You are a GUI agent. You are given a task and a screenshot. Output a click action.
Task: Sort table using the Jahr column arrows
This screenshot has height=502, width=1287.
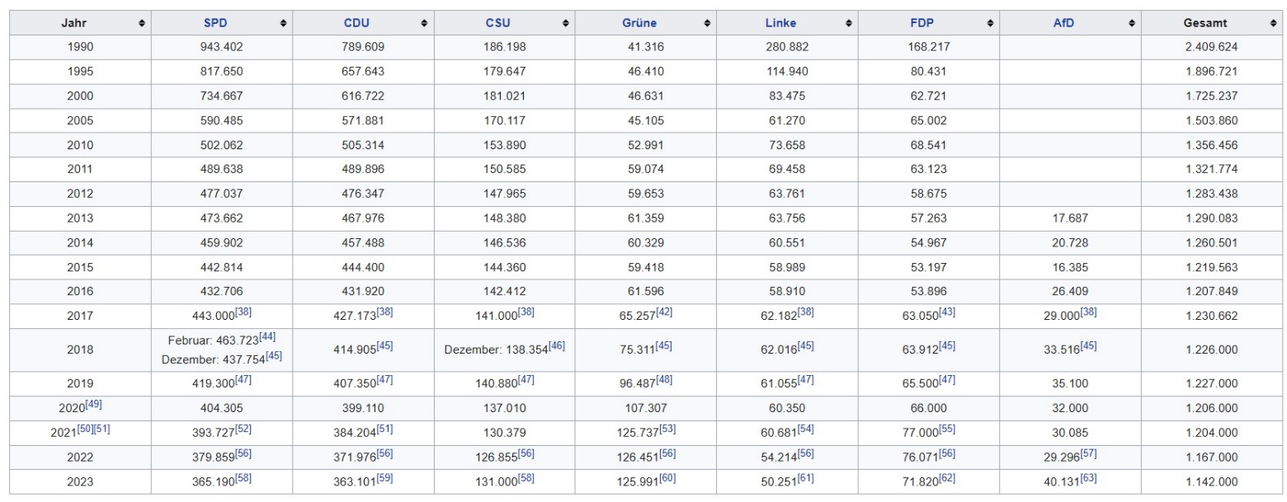[142, 23]
